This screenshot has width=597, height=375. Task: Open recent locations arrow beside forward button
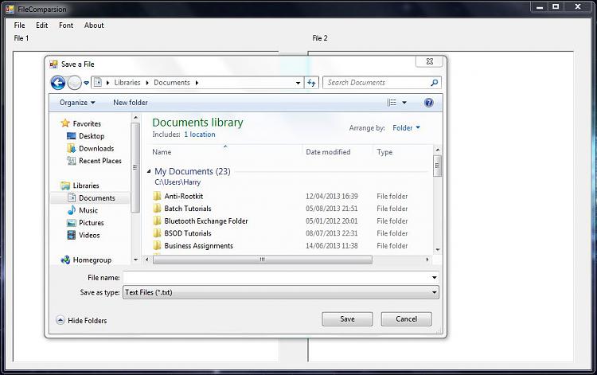pos(87,83)
